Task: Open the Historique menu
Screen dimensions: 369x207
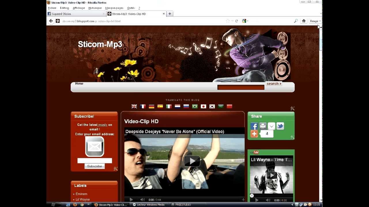Action: point(95,8)
